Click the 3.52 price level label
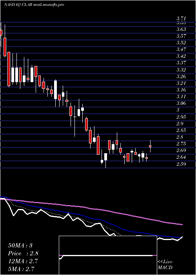This screenshot has height=275, width=196. point(181,43)
